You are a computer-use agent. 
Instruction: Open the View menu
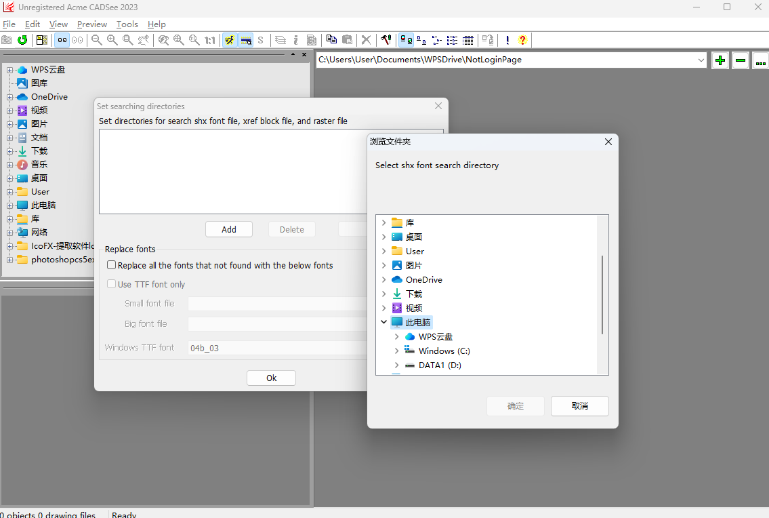58,24
